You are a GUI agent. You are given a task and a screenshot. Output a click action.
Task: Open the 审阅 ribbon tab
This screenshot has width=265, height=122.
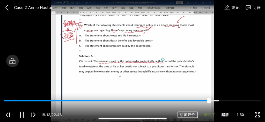[x=123, y=8]
